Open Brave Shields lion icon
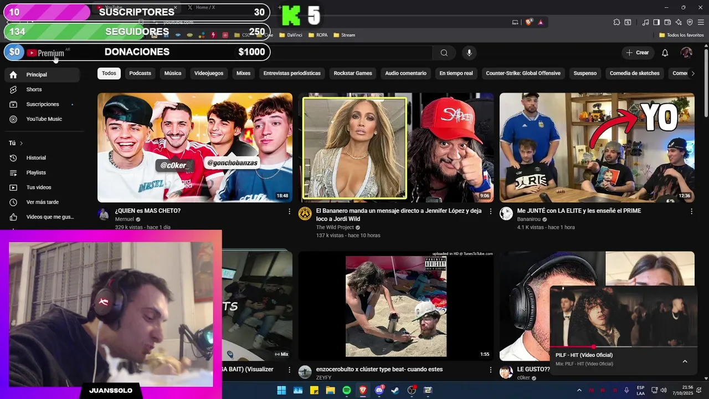709x399 pixels. [528, 22]
